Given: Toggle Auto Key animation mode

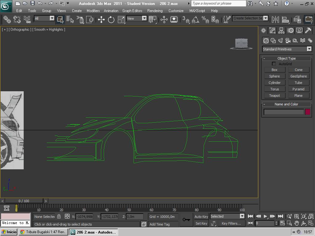Looking at the screenshot, I should pos(201,216).
